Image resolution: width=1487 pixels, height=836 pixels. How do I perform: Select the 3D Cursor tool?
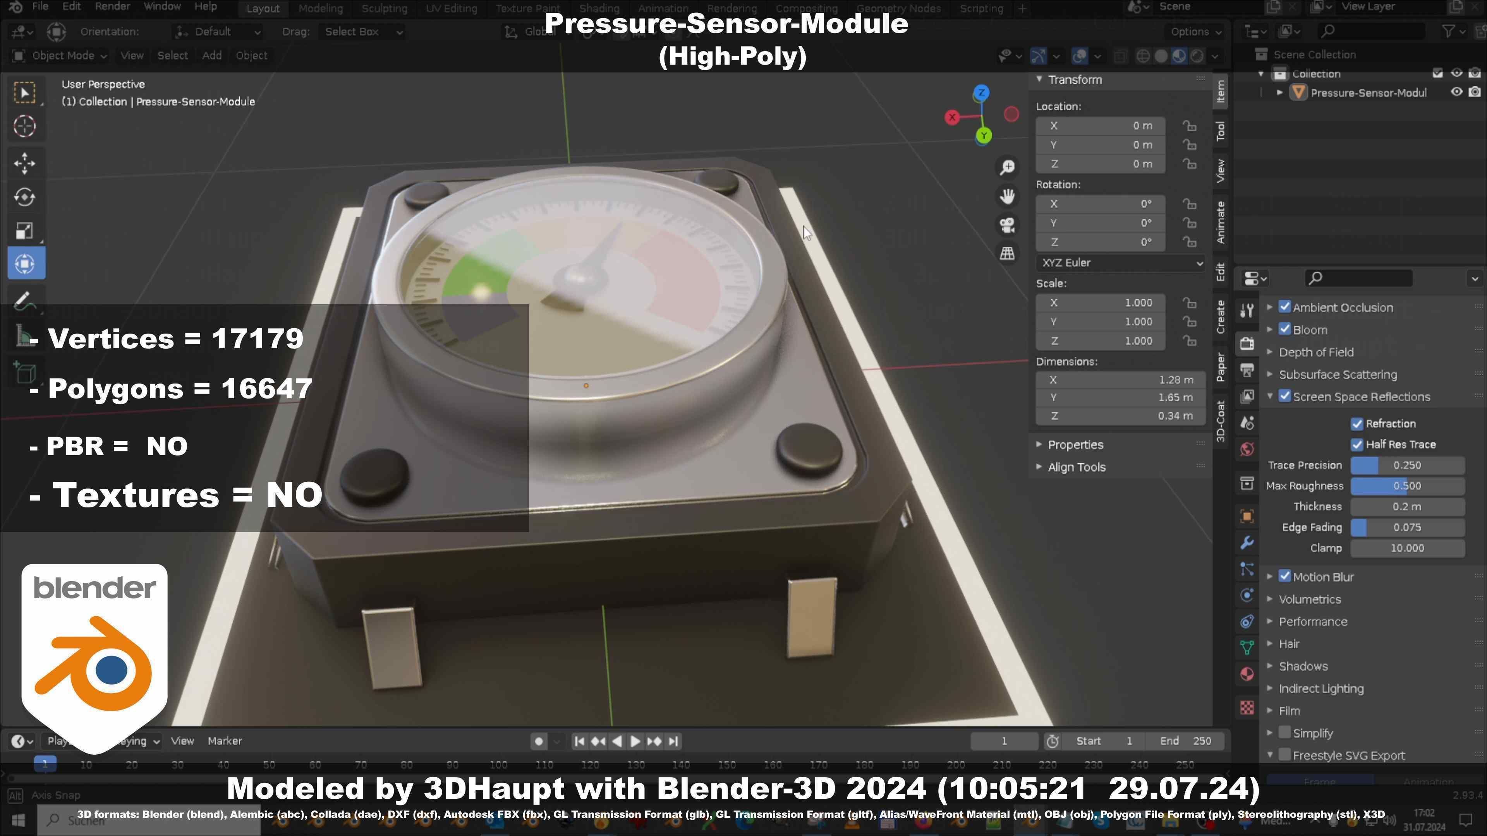pyautogui.click(x=25, y=126)
